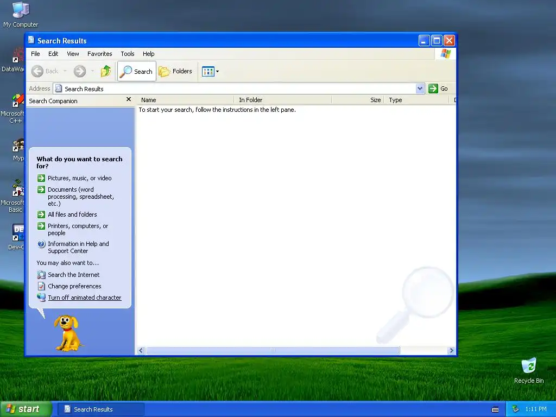The height and width of the screenshot is (417, 556).
Task: Sort results by Name column
Action: (185, 100)
